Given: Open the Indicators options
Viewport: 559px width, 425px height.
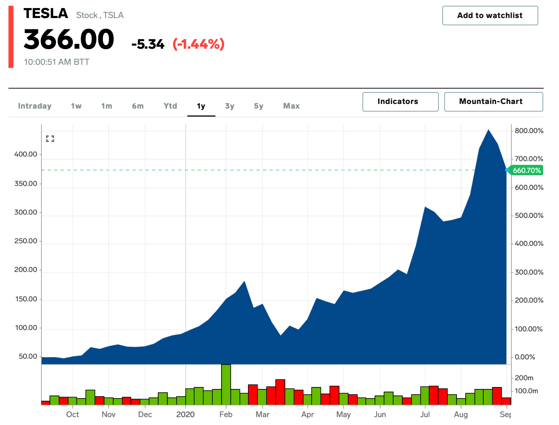Looking at the screenshot, I should tap(400, 102).
